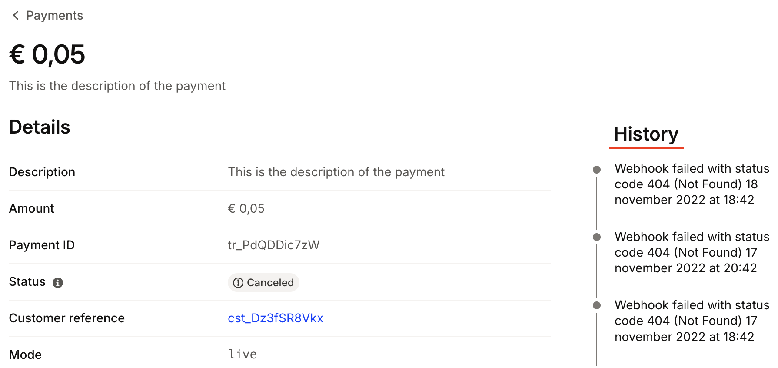Screen dimensions: 778x368
Task: Click the Status row label
Action: (27, 282)
